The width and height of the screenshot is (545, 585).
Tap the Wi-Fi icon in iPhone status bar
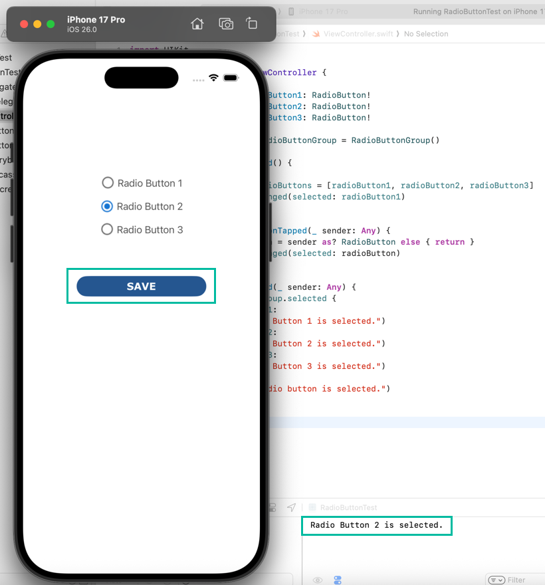point(213,78)
